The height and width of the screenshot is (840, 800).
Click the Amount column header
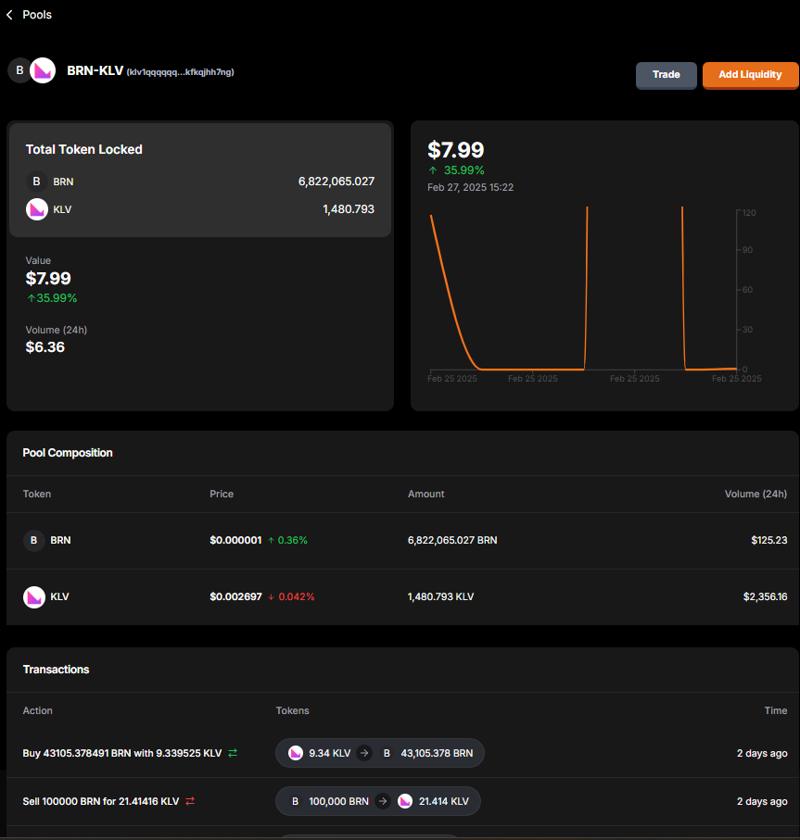point(425,494)
